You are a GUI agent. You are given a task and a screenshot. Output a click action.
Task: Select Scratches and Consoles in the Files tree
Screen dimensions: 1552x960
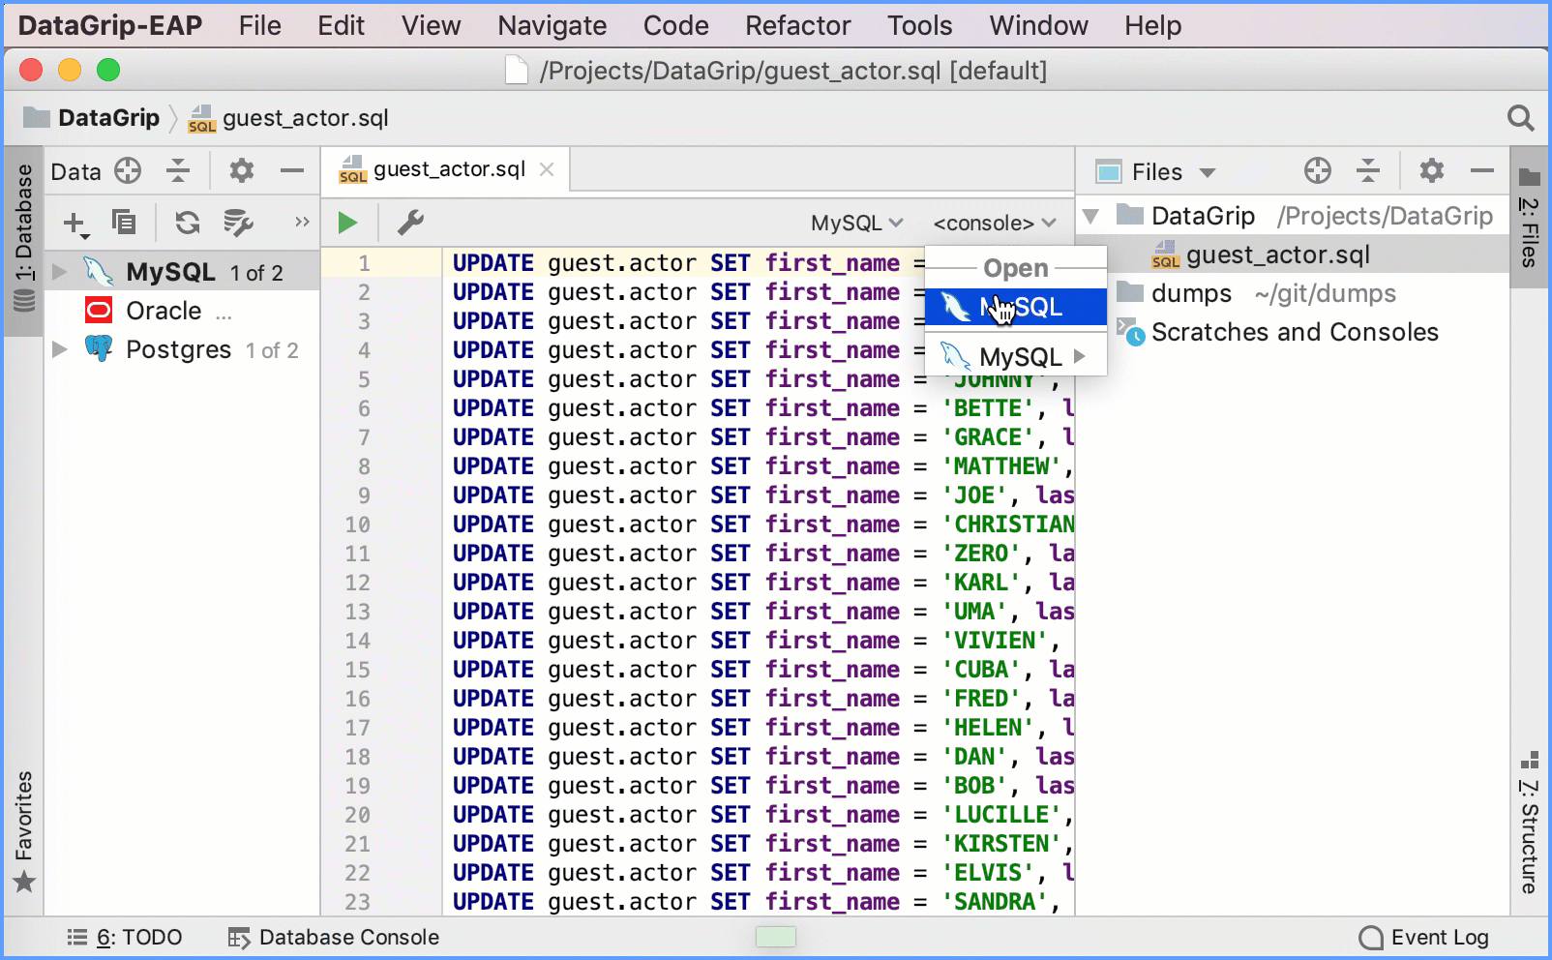pos(1294,332)
